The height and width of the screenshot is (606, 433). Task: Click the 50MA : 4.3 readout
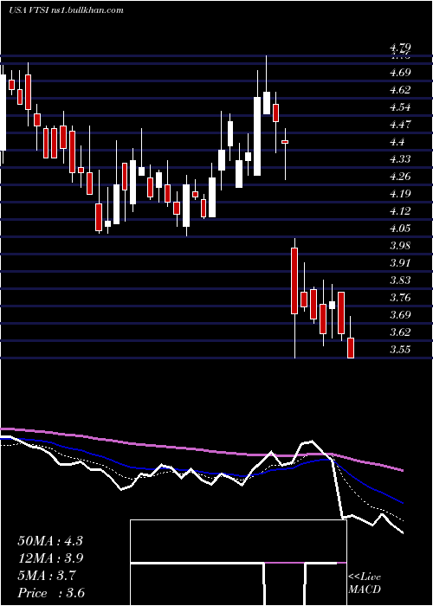pyautogui.click(x=50, y=541)
